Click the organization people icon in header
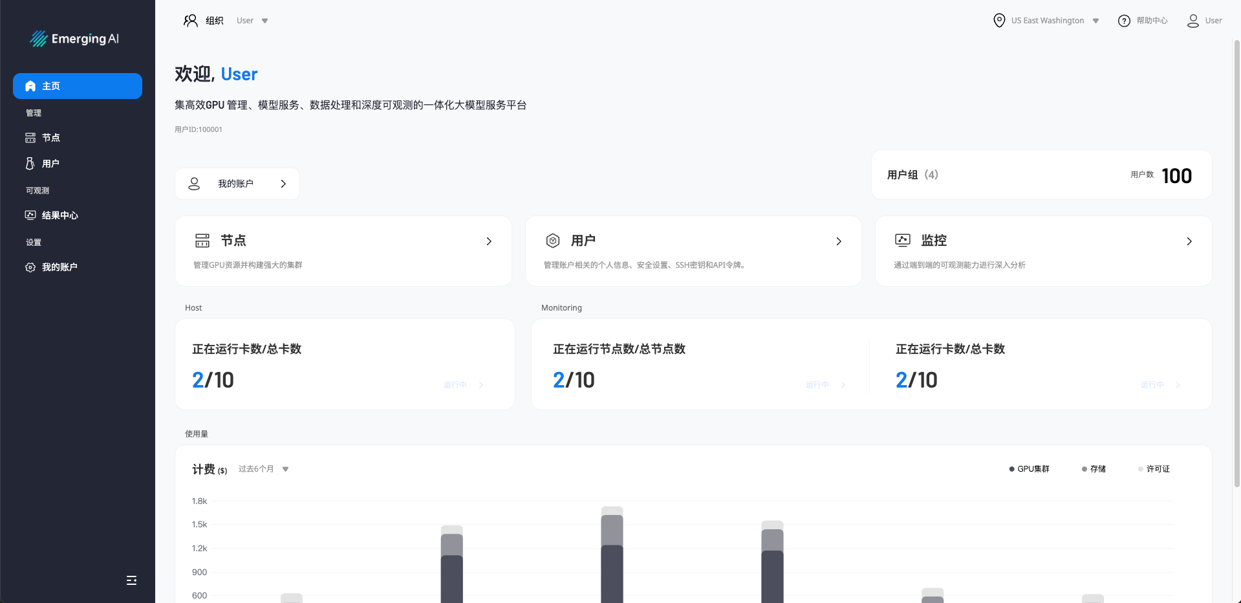This screenshot has height=603, width=1241. coord(191,21)
